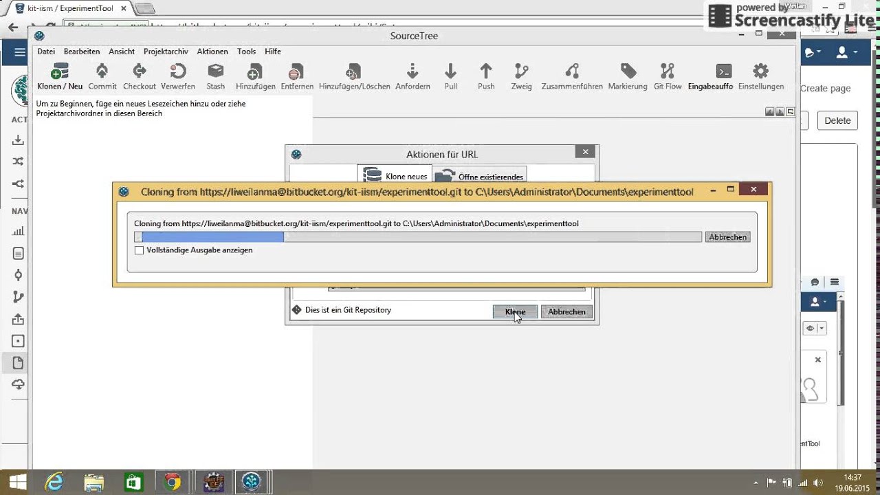Open the Hilfe menu
880x495 pixels.
[273, 52]
